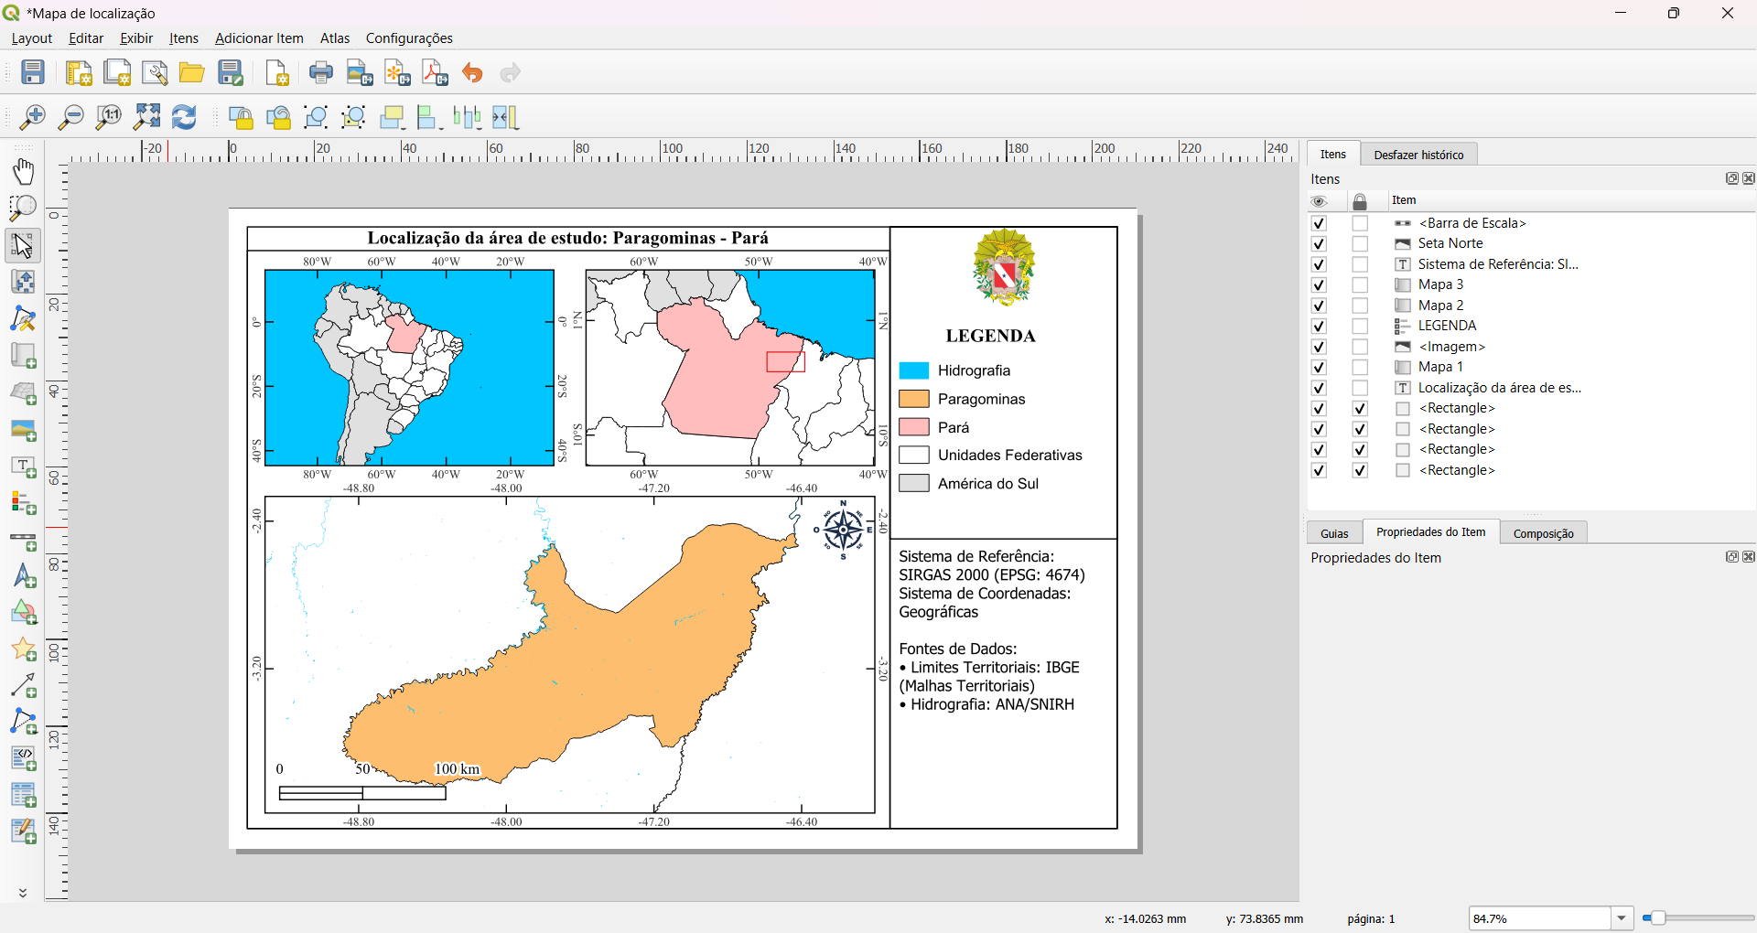The image size is (1757, 933).
Task: Toggle visibility of the LEGENDA item
Action: tap(1319, 326)
